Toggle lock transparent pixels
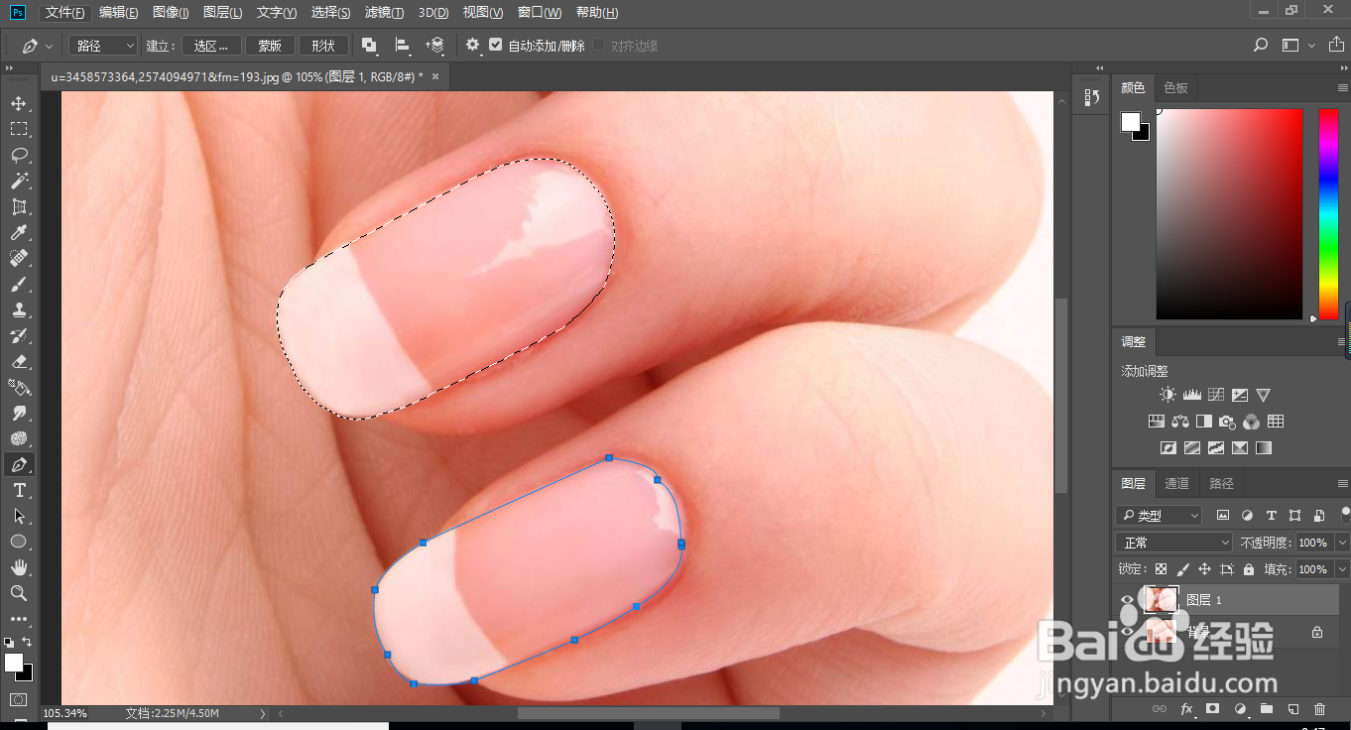Viewport: 1351px width, 730px height. coord(1161,569)
